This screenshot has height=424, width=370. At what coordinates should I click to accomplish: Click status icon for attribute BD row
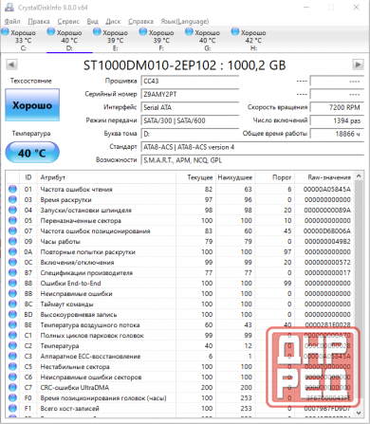click(x=12, y=314)
